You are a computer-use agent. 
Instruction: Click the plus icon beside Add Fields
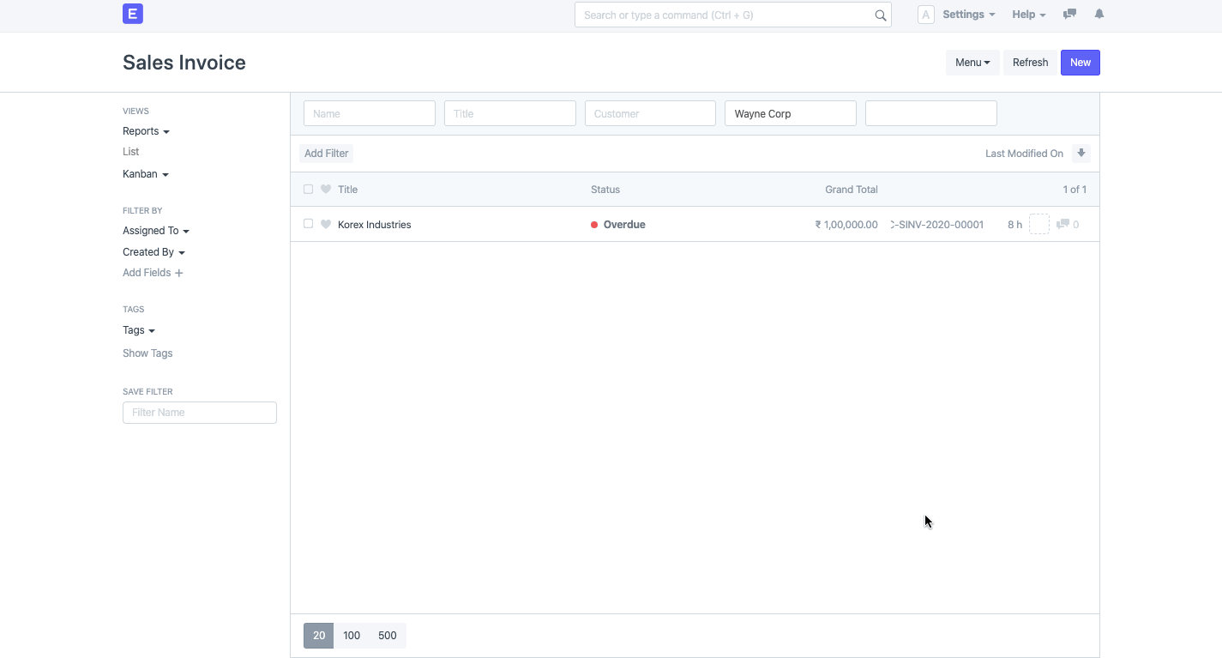tap(179, 272)
